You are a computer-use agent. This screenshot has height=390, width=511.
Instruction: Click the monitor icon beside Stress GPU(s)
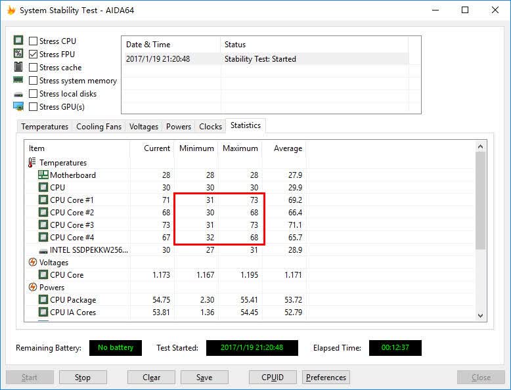[18, 106]
